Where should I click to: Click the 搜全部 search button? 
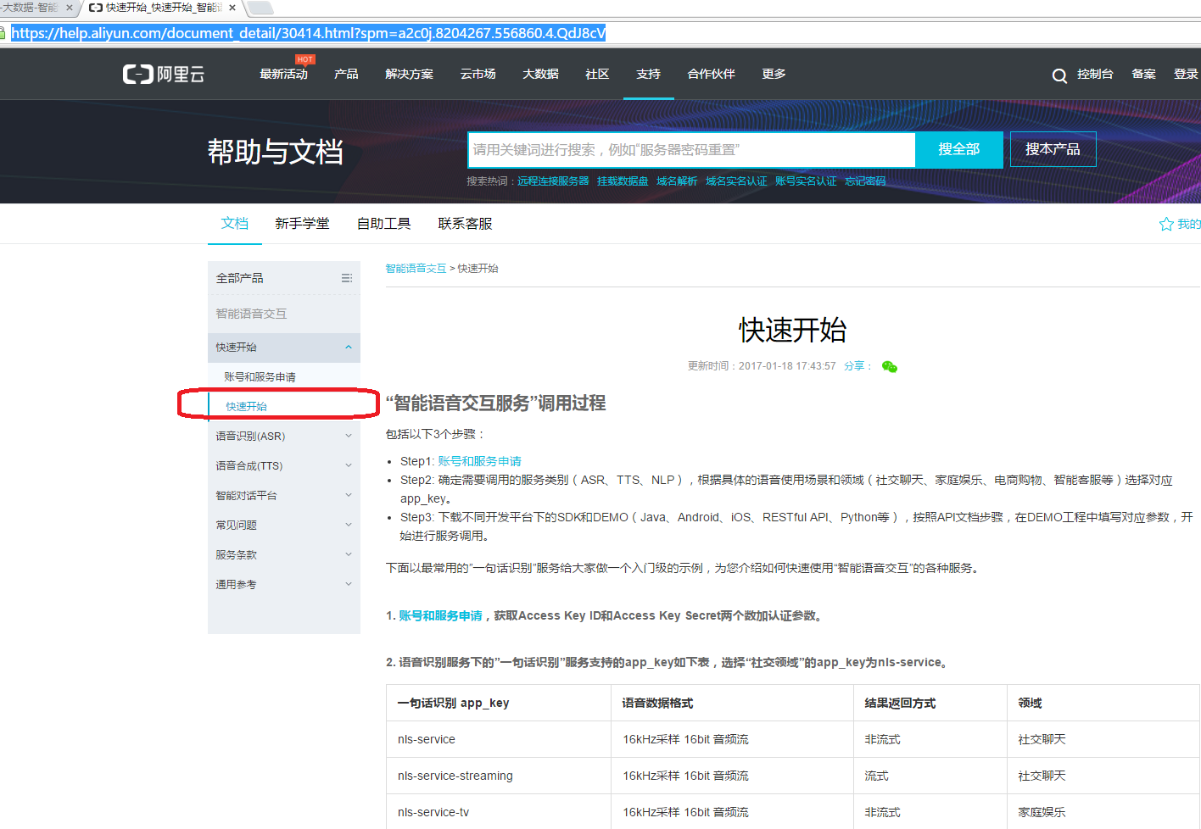pyautogui.click(x=959, y=149)
